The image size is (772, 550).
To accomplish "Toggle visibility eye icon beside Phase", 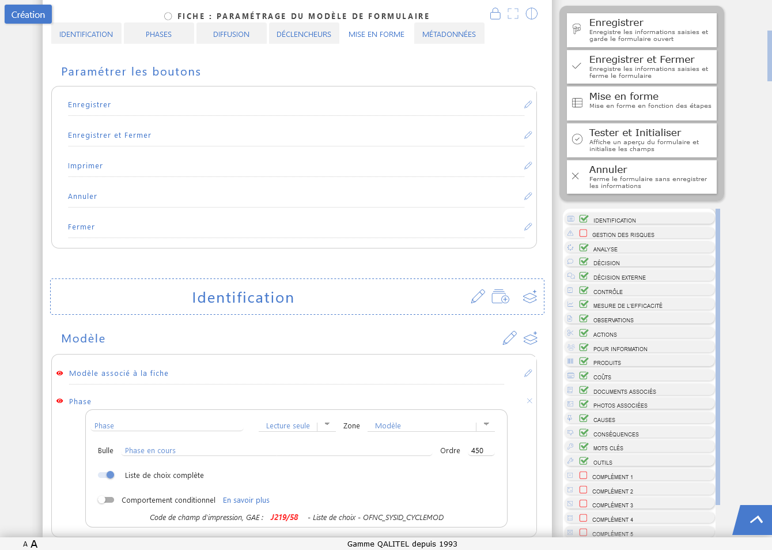I will [x=59, y=401].
